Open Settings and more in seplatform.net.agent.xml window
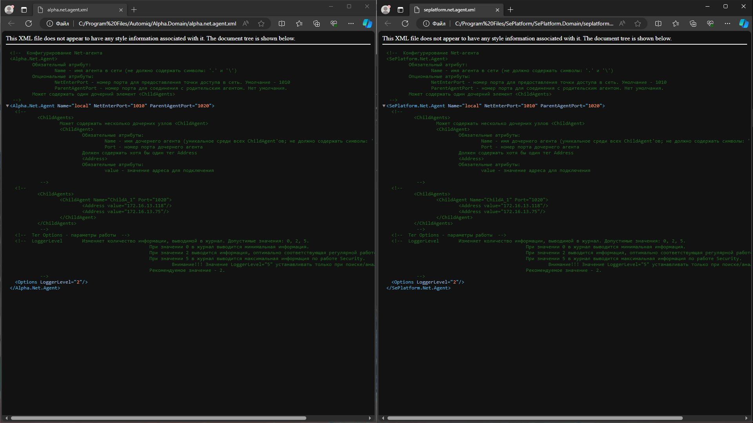 728,23
